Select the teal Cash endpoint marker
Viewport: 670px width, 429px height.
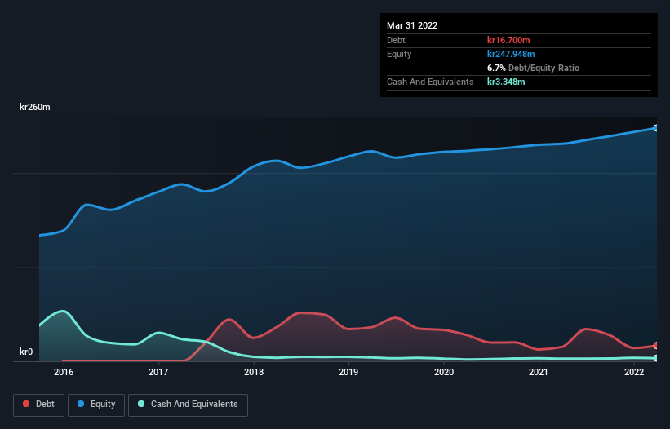pos(656,358)
